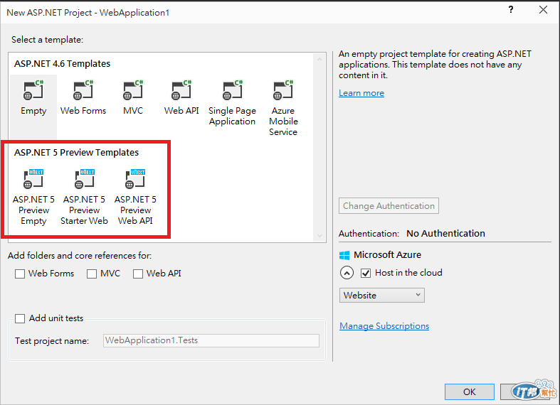Click the Test project name field
This screenshot has width=560, height=405.
[x=211, y=340]
